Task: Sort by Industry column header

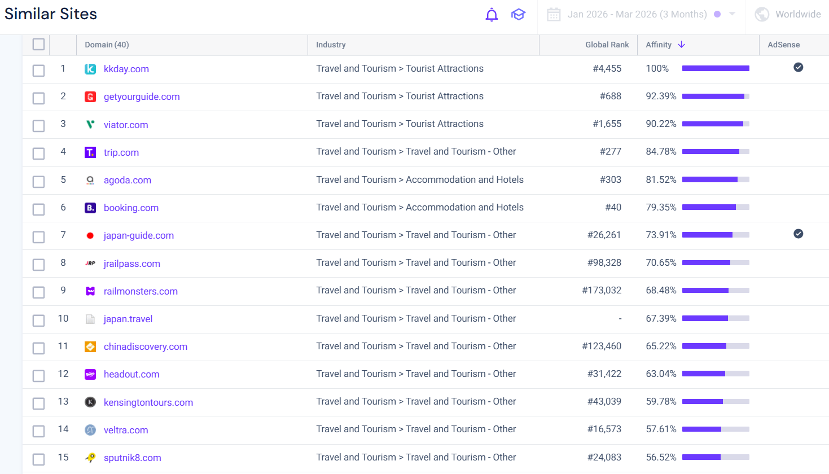Action: (331, 45)
